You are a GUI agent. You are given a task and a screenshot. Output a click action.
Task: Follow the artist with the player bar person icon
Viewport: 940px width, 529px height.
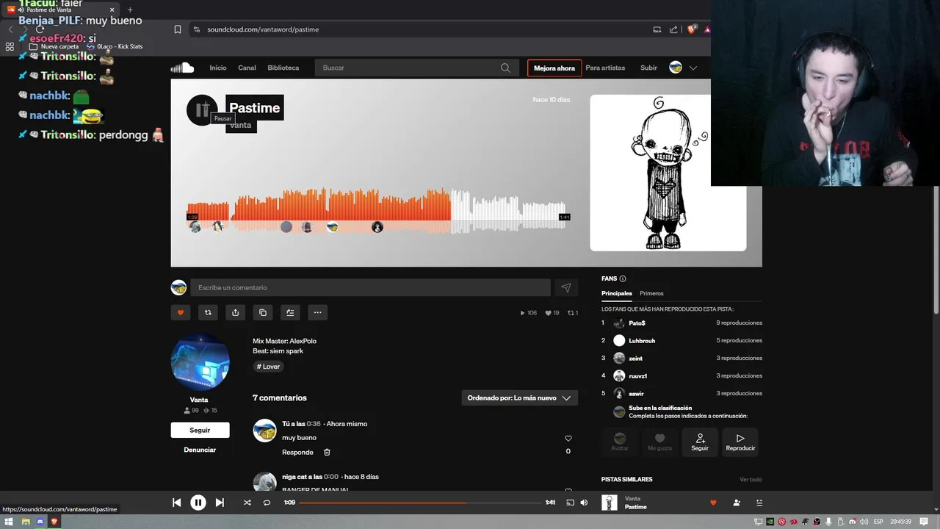point(737,503)
